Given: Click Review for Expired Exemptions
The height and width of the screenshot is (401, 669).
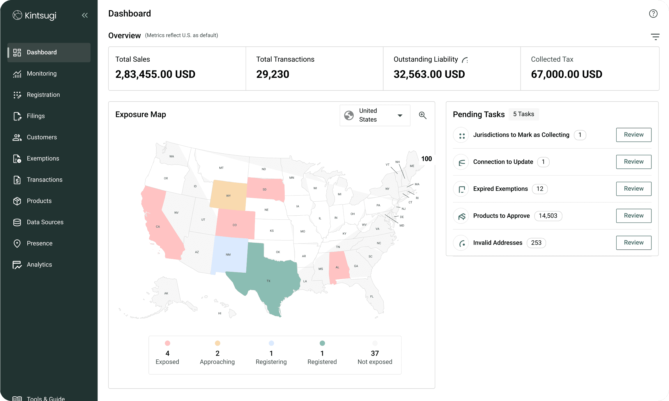Looking at the screenshot, I should pyautogui.click(x=633, y=189).
